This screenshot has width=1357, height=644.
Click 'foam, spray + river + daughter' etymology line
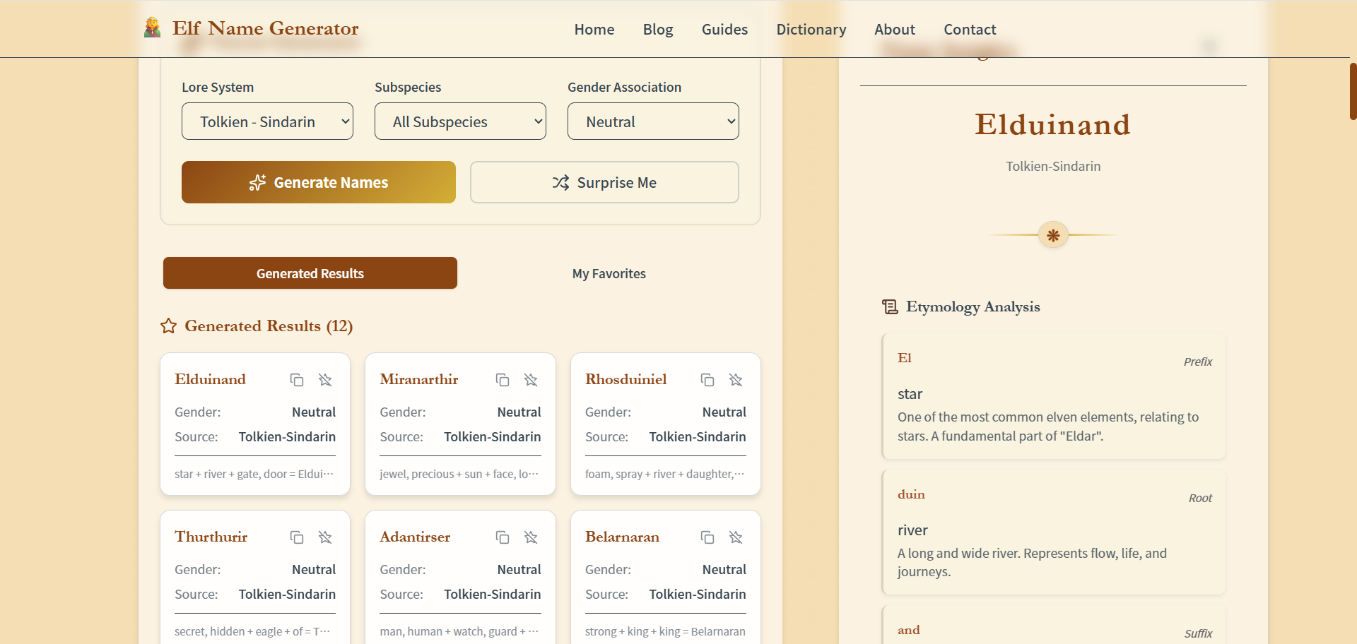pos(665,474)
